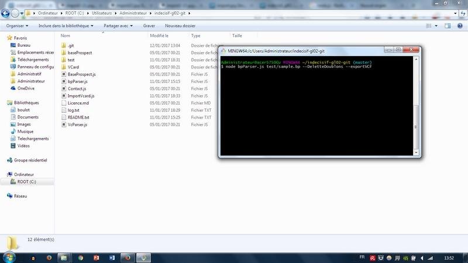Create a Nouveau dossier
The image size is (468, 263).
(180, 26)
